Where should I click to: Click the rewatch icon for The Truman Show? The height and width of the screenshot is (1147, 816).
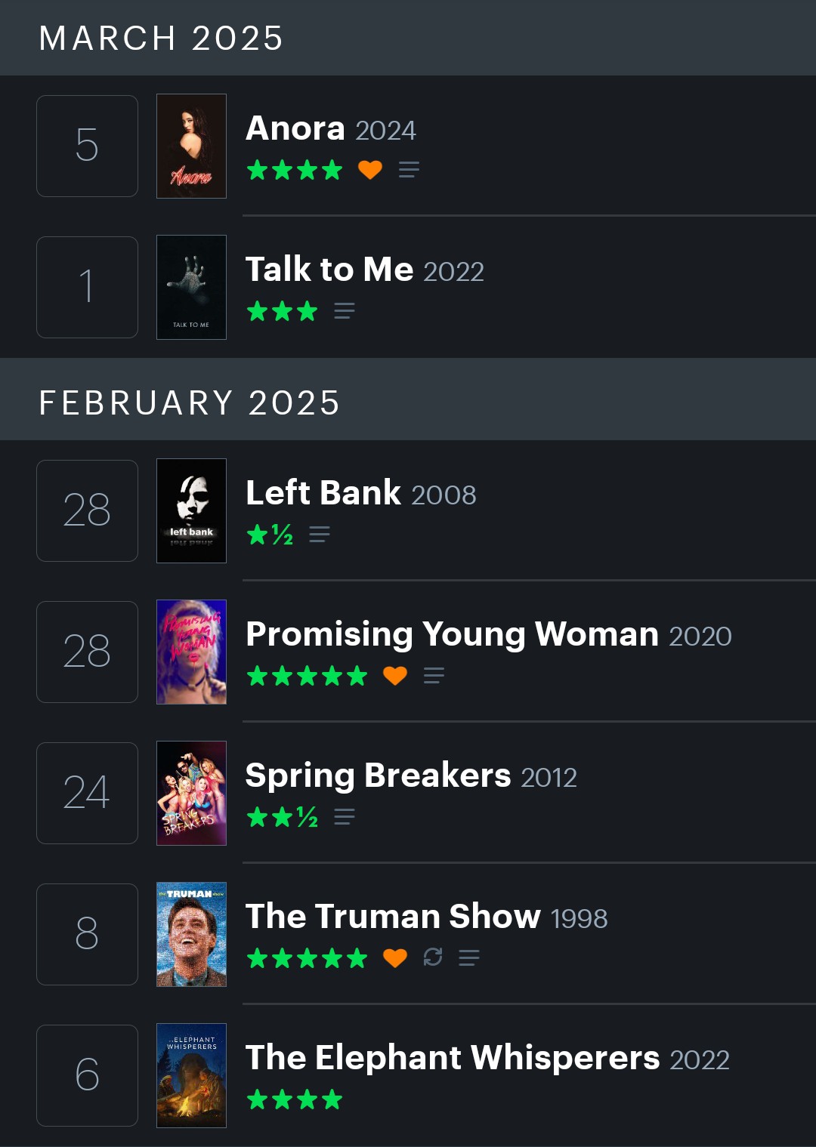[x=433, y=957]
